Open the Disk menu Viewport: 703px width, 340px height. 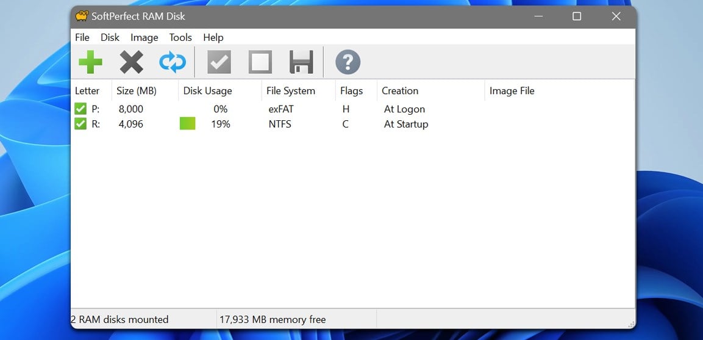tap(110, 38)
